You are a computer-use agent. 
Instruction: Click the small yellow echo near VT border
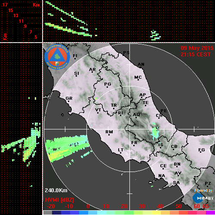[96, 98]
